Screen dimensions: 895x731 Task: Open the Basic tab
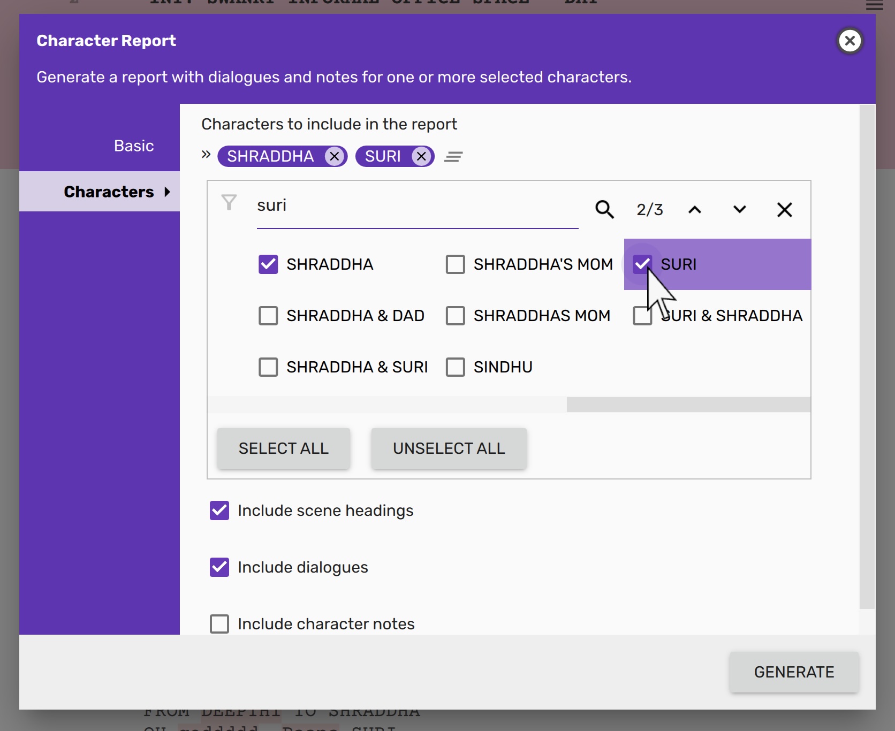(134, 146)
